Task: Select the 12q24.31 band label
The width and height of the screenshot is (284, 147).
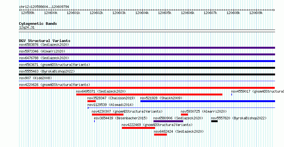Action: tap(27, 27)
